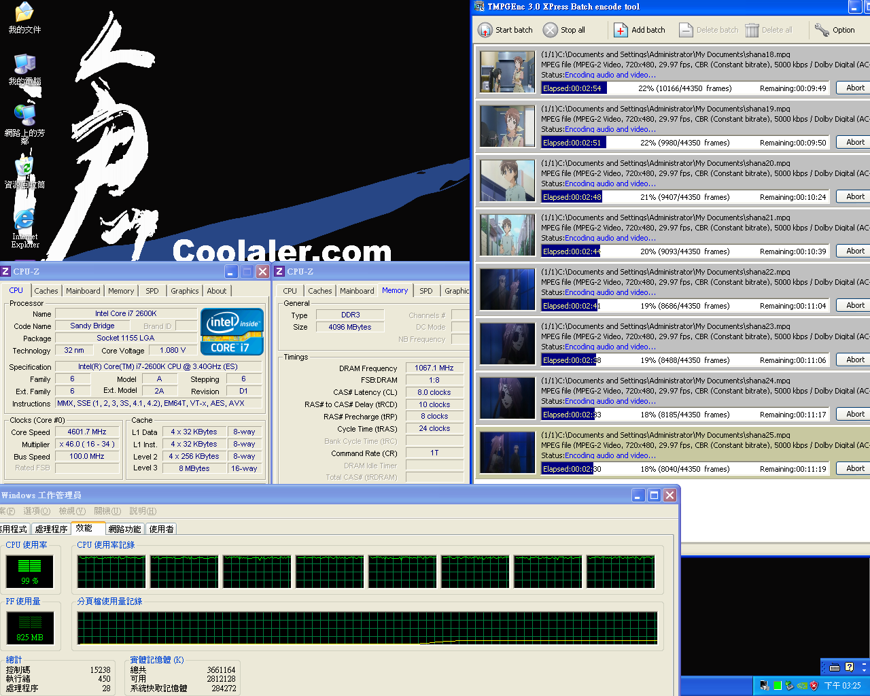Open the Graphics tab in left CPU-Z
This screenshot has width=870, height=696.
point(185,291)
